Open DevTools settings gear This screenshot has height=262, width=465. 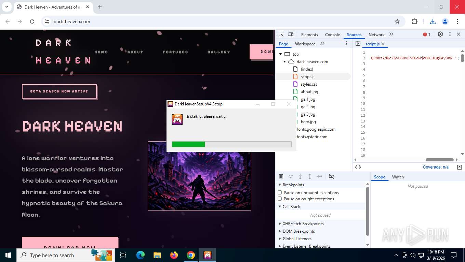440,34
